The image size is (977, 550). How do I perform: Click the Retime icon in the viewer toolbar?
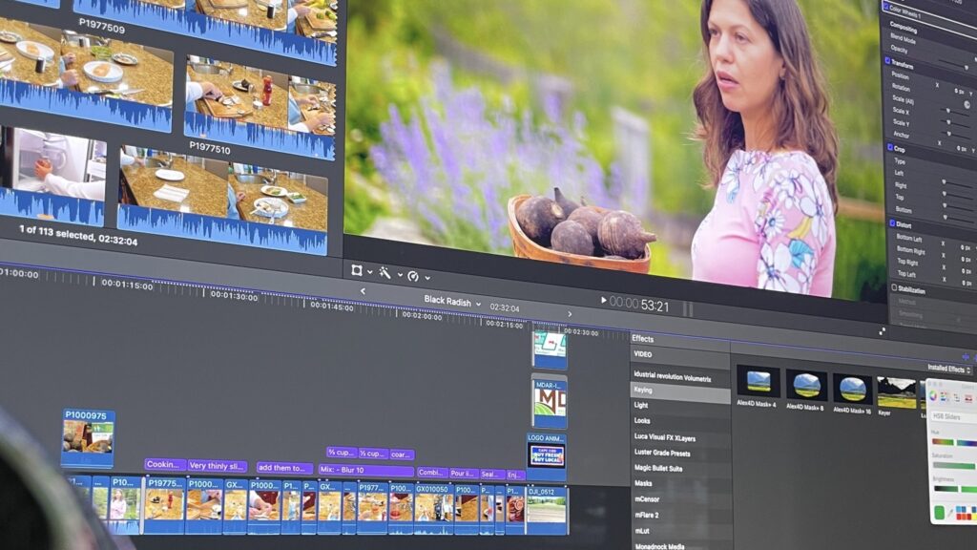click(x=412, y=277)
